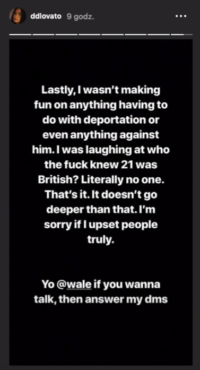Jump to the seventh story progress segment
The image size is (200, 370).
point(159,35)
